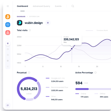Click the plus button next to wubin.design

pyautogui.click(x=48, y=23)
